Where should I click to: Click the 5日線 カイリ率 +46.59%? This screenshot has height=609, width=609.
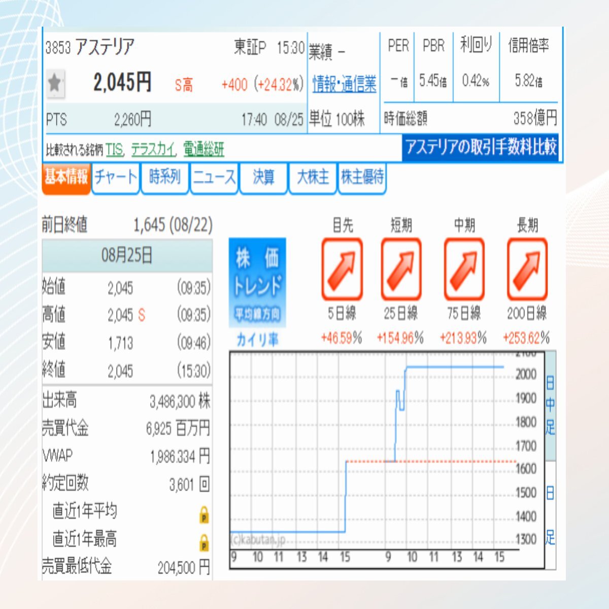[x=342, y=337]
